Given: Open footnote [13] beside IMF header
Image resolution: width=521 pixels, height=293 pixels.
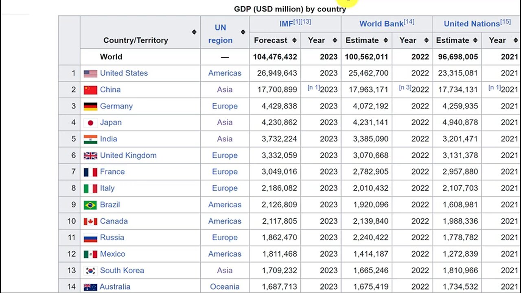Looking at the screenshot, I should pos(305,22).
